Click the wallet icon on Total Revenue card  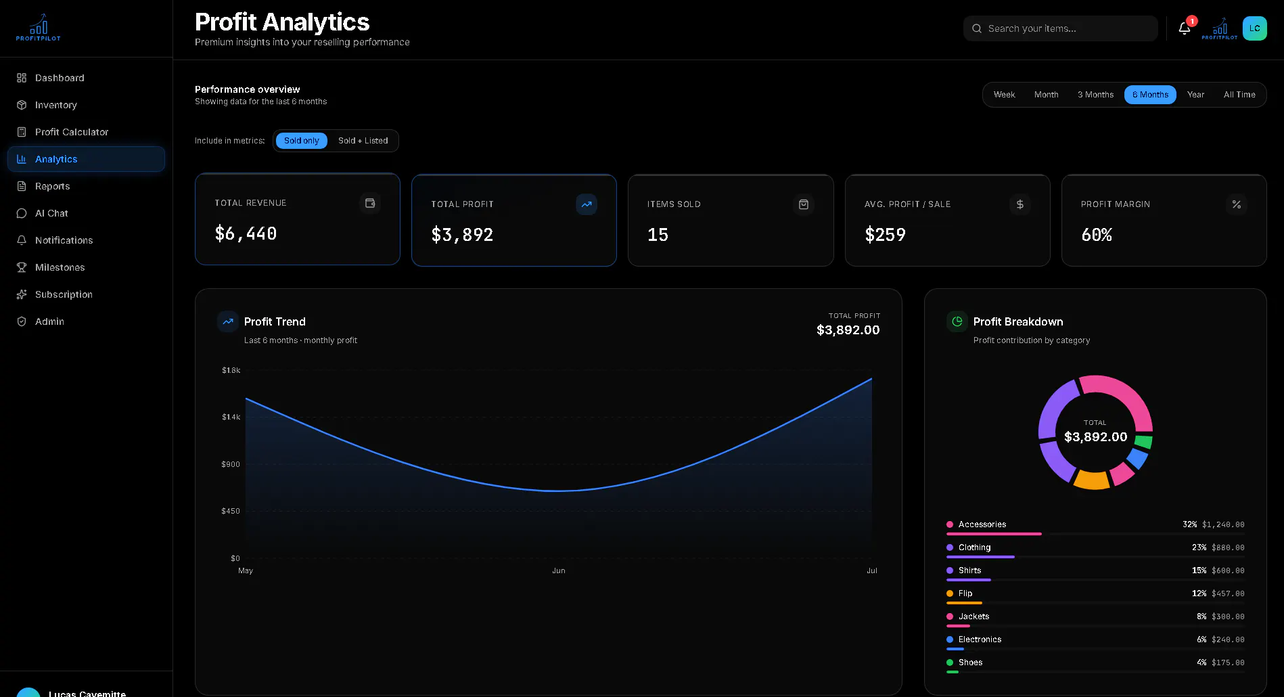click(x=370, y=203)
